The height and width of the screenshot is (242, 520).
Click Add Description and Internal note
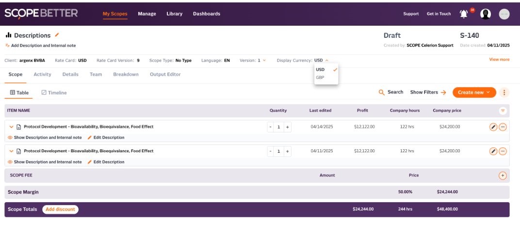pos(40,46)
